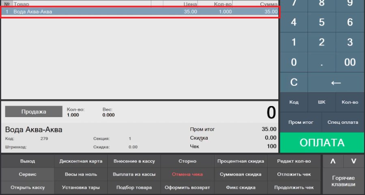Open Спец оплата
The height and width of the screenshot is (195, 365).
(x=343, y=122)
